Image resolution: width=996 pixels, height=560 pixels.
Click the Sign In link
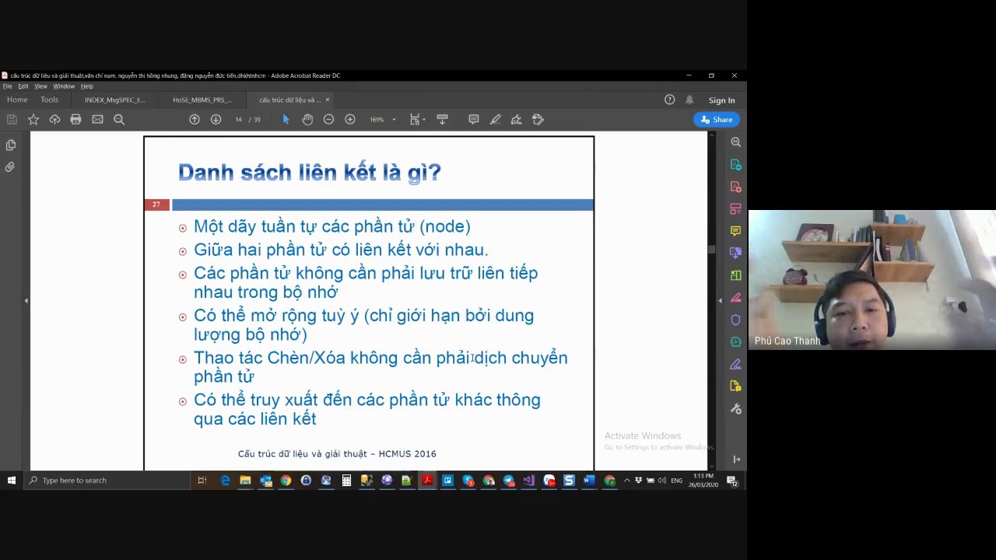click(721, 100)
